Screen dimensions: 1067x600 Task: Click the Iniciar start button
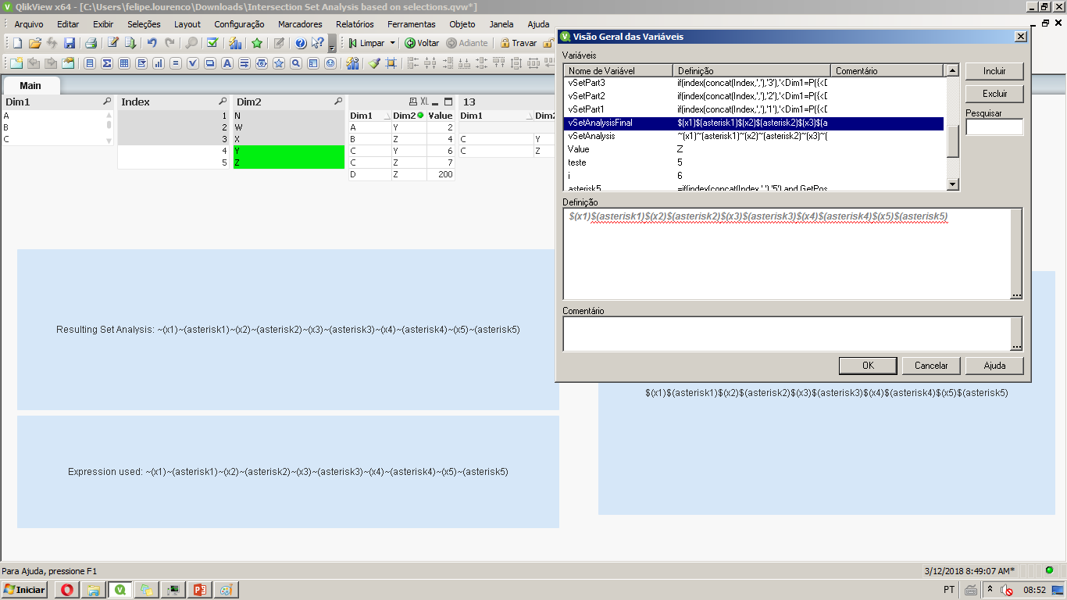pyautogui.click(x=24, y=590)
